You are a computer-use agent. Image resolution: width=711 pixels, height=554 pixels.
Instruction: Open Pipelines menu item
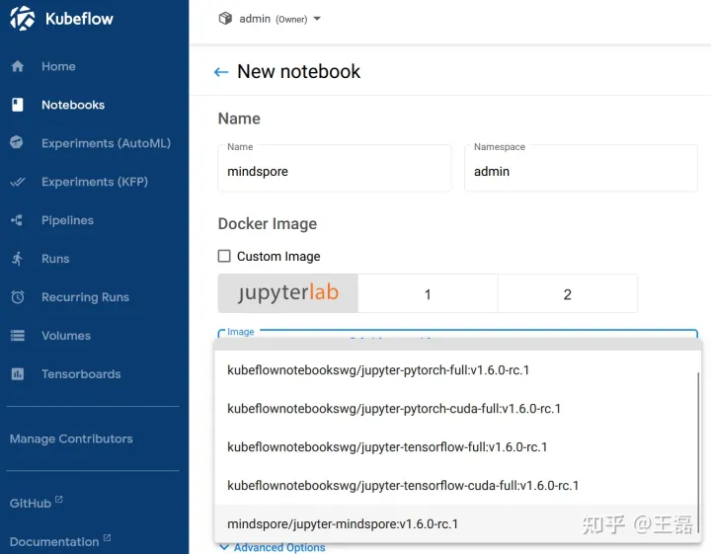pos(67,220)
